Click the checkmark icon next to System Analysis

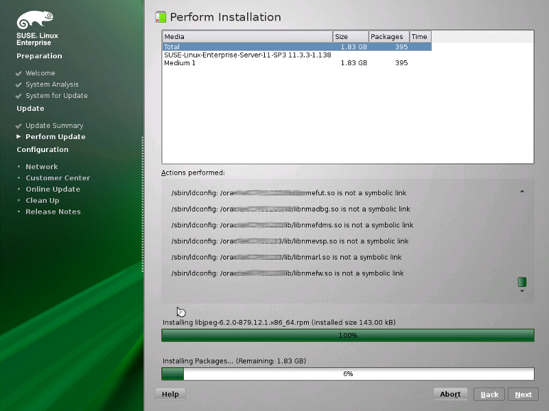[x=18, y=84]
